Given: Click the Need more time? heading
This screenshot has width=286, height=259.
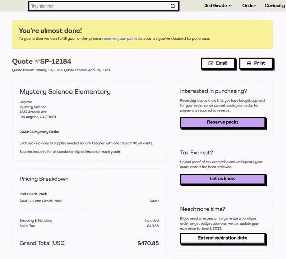Looking at the screenshot, I should [202, 209].
